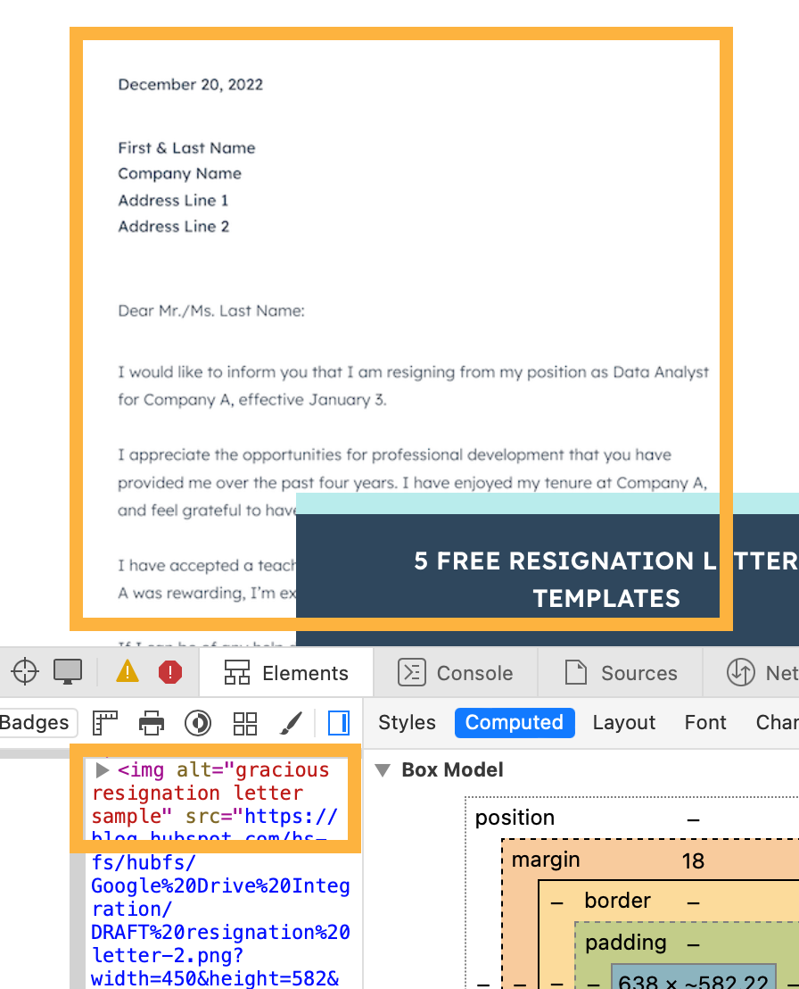Click the element selection crosshair icon
This screenshot has width=799, height=989.
pos(25,671)
